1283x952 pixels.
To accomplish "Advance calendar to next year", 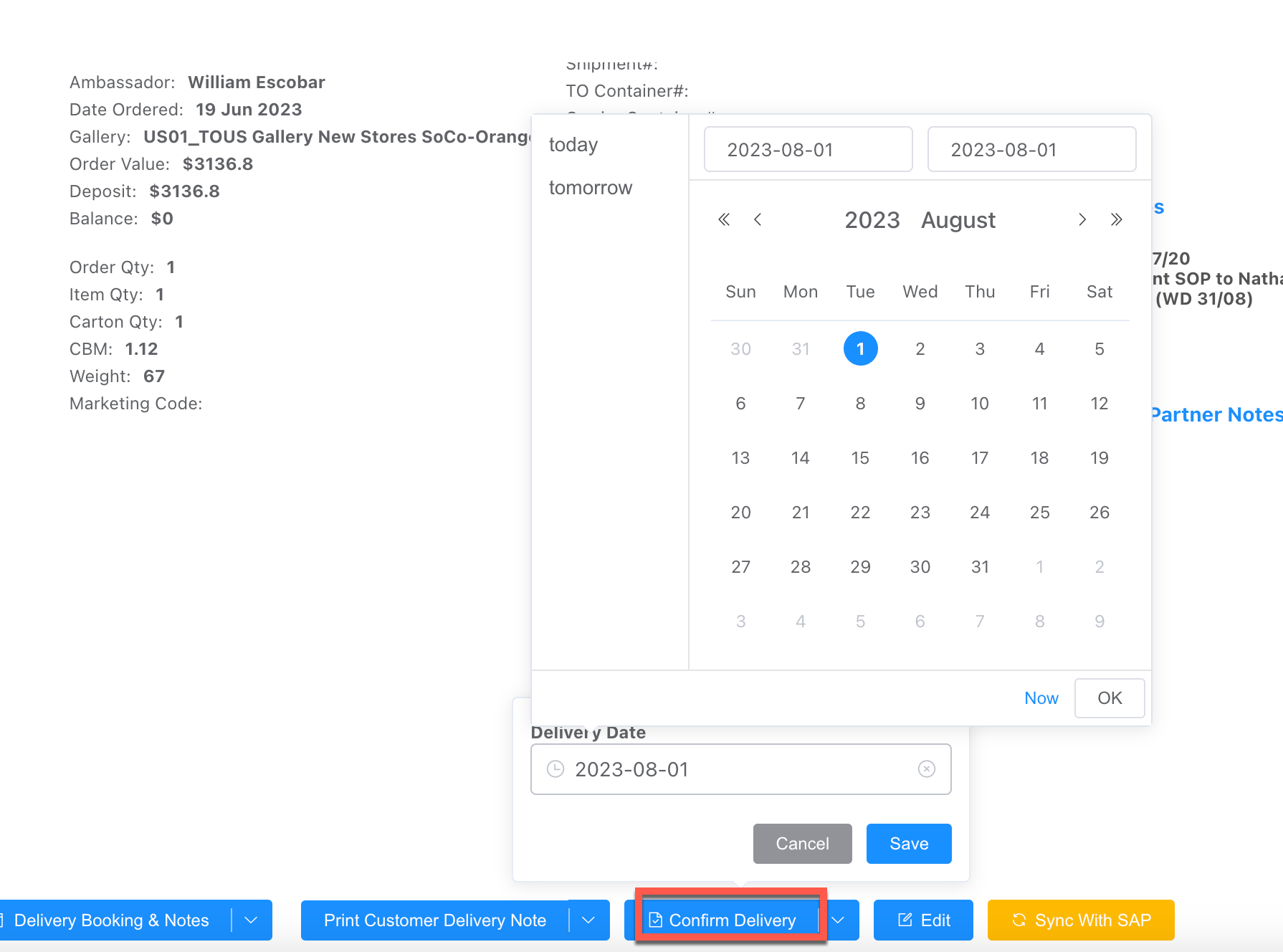I will 1116,220.
